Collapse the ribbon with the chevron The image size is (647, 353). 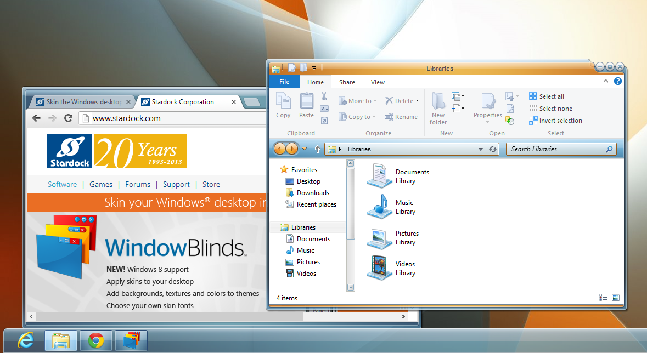(x=606, y=81)
